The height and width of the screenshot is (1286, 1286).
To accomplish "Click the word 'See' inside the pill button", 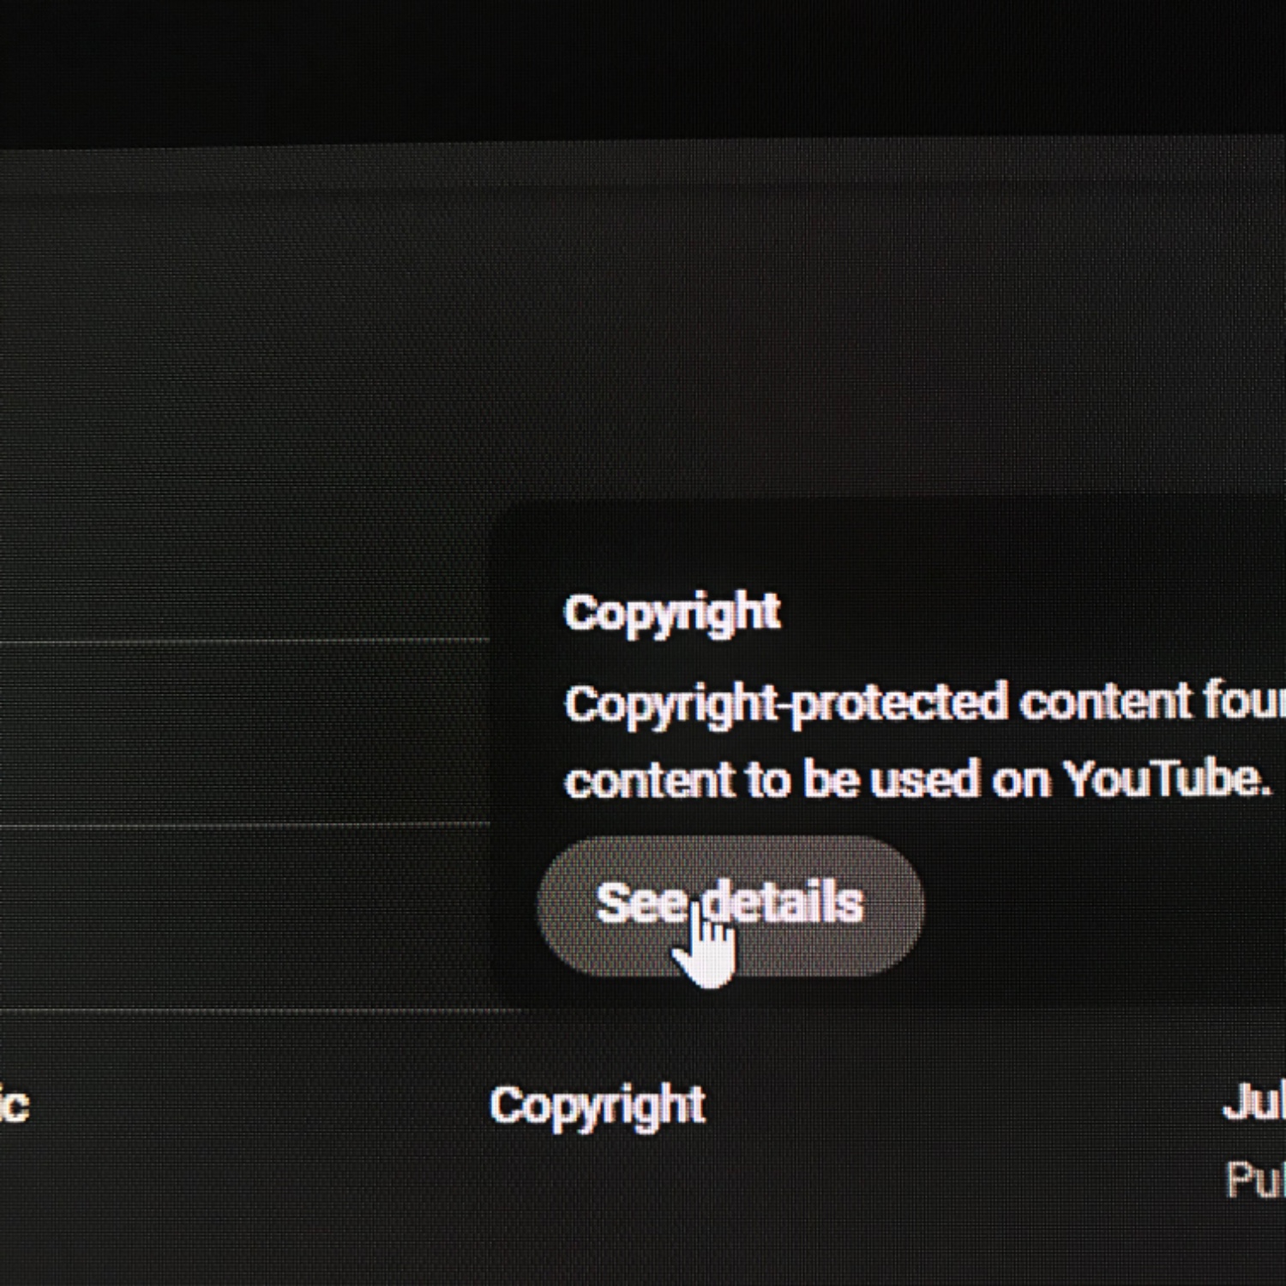I will [641, 903].
